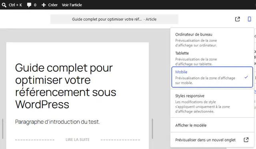This screenshot has height=149, width=256.
Task: Select Tablette preview option
Action: [x=212, y=58]
